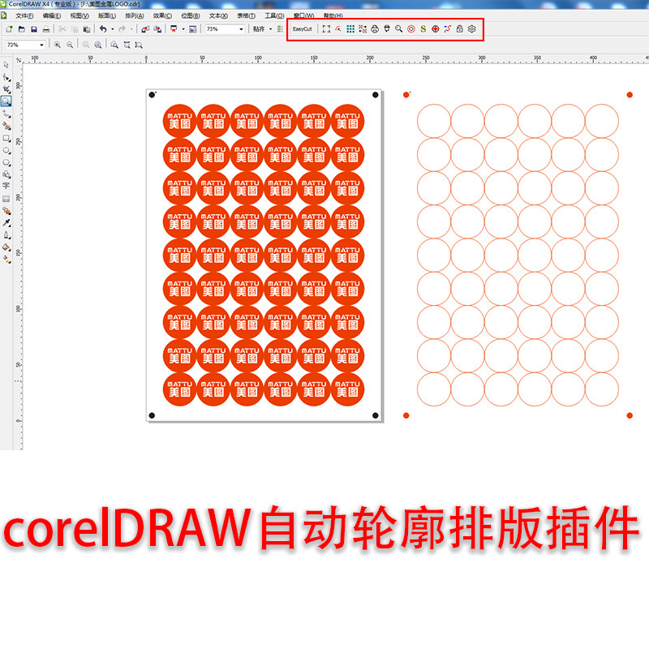Open the 工具(O) menu
Screen dimensions: 649x649
274,15
